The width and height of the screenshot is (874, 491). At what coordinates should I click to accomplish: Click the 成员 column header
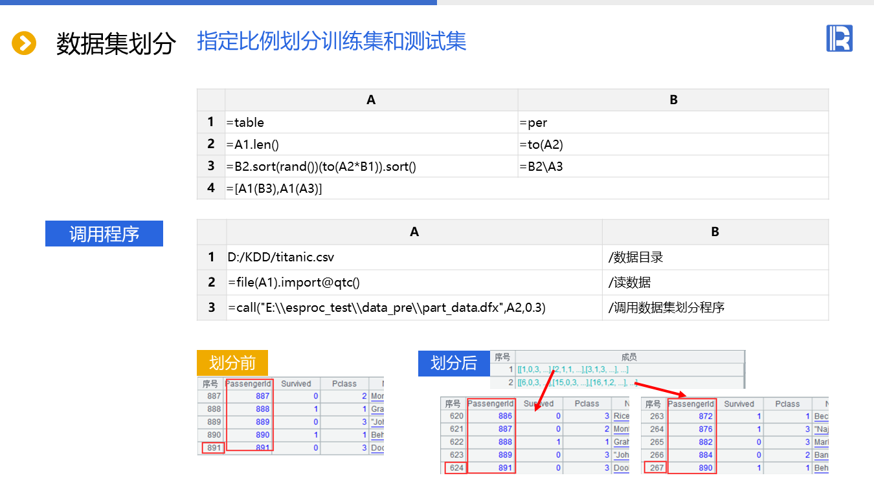[629, 357]
